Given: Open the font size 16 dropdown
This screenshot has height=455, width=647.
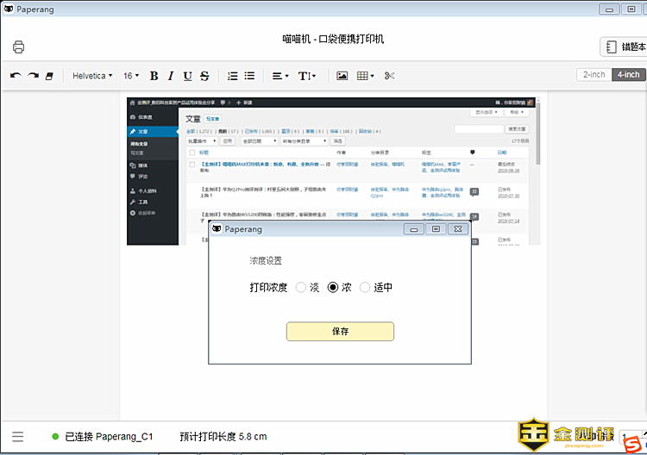Looking at the screenshot, I should 131,76.
